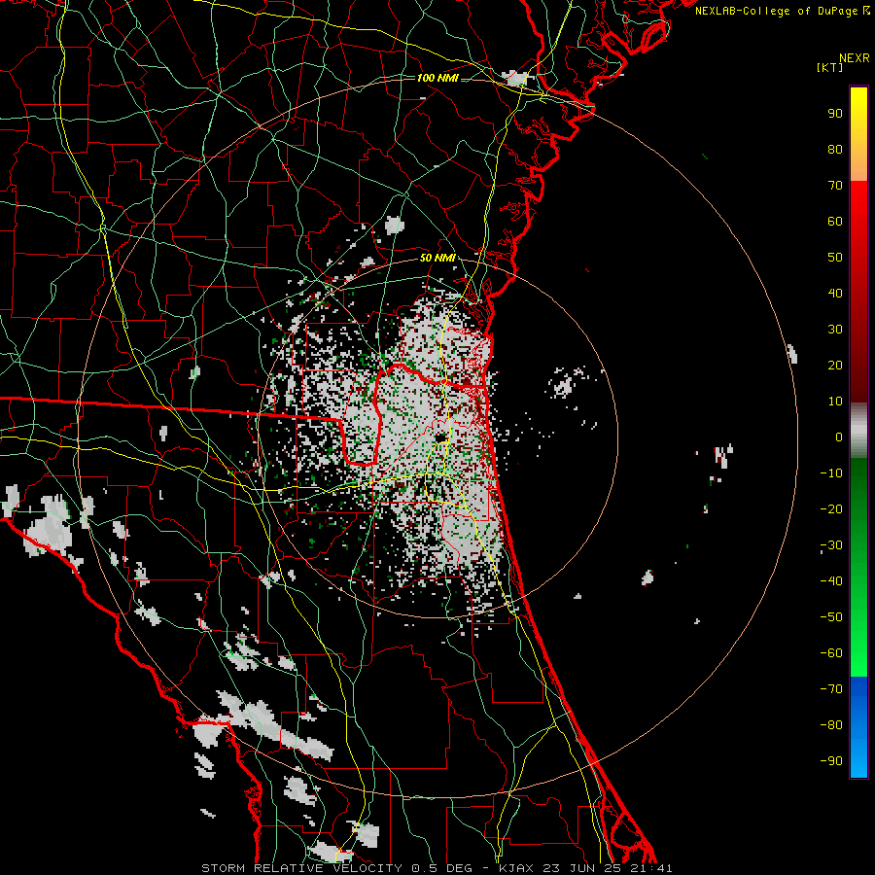Click the [KT] units label
The height and width of the screenshot is (875, 875).
point(830,67)
